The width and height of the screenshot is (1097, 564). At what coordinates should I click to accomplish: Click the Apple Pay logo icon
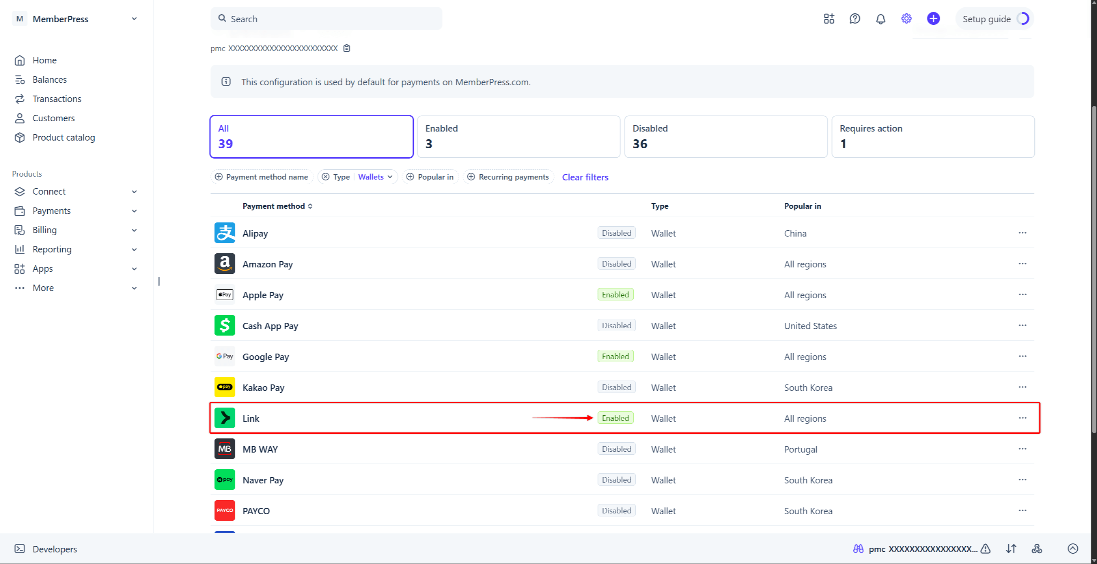tap(224, 294)
